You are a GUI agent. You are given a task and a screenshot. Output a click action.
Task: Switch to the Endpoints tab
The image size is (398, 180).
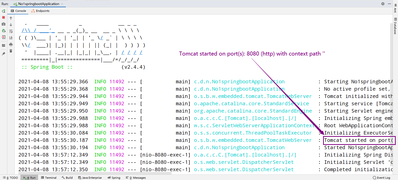tap(40, 11)
